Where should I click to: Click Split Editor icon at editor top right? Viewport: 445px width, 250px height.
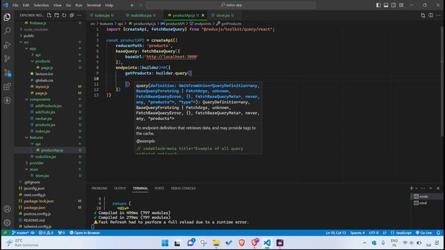430,15
